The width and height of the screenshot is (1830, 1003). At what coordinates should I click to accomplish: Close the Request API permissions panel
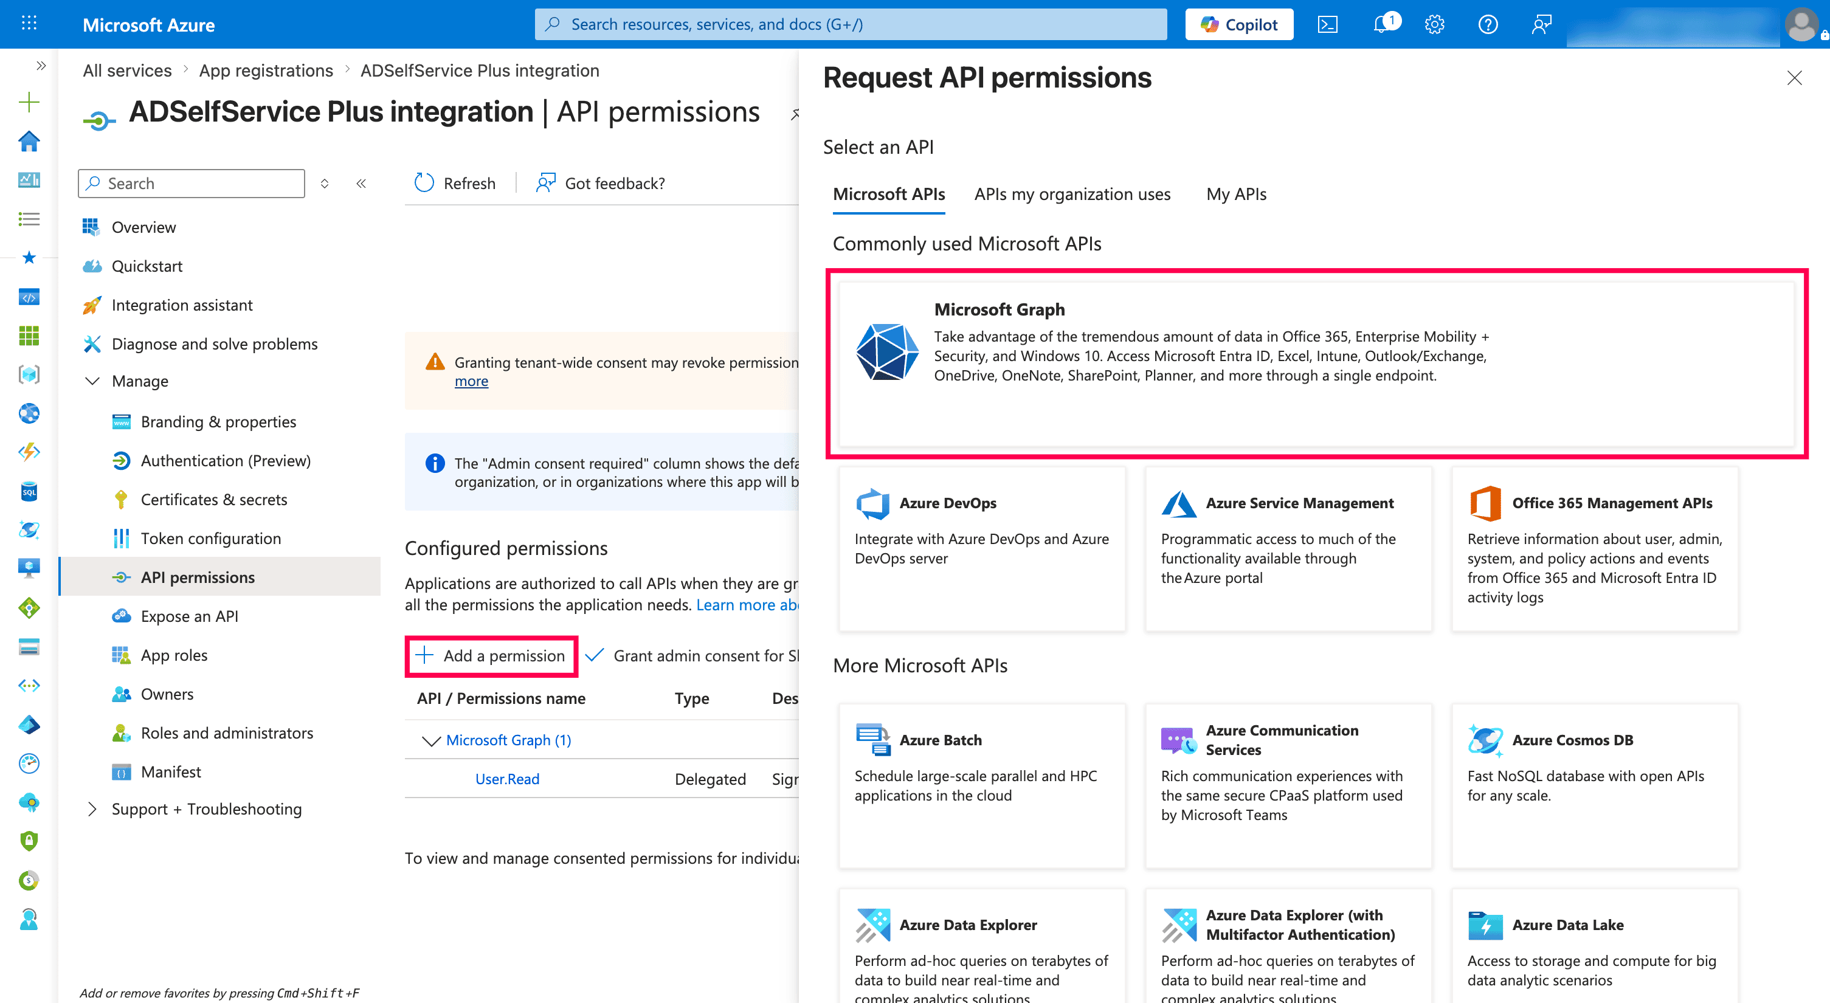[x=1795, y=77]
